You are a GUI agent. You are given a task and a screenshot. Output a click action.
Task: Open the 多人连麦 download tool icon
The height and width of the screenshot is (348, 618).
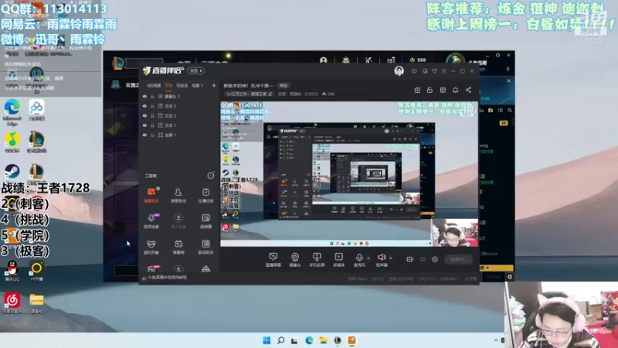[x=178, y=221]
